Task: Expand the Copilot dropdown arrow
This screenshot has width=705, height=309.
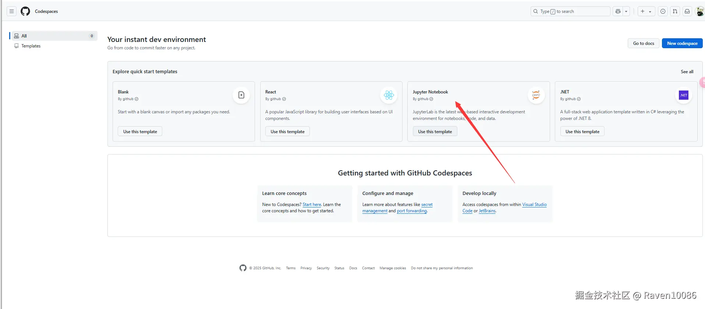Action: (x=626, y=11)
